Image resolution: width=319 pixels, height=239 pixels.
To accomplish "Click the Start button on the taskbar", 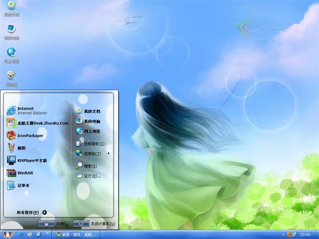I will click(x=7, y=234).
